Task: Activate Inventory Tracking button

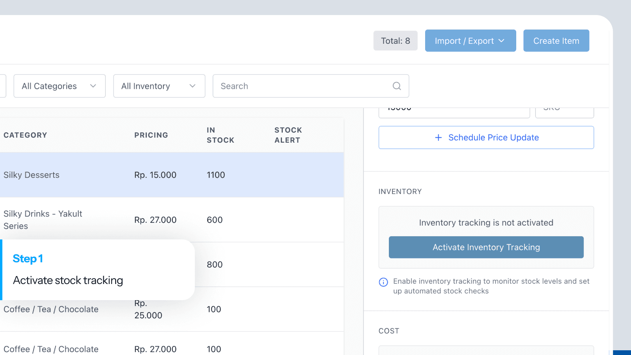Action: 486,247
